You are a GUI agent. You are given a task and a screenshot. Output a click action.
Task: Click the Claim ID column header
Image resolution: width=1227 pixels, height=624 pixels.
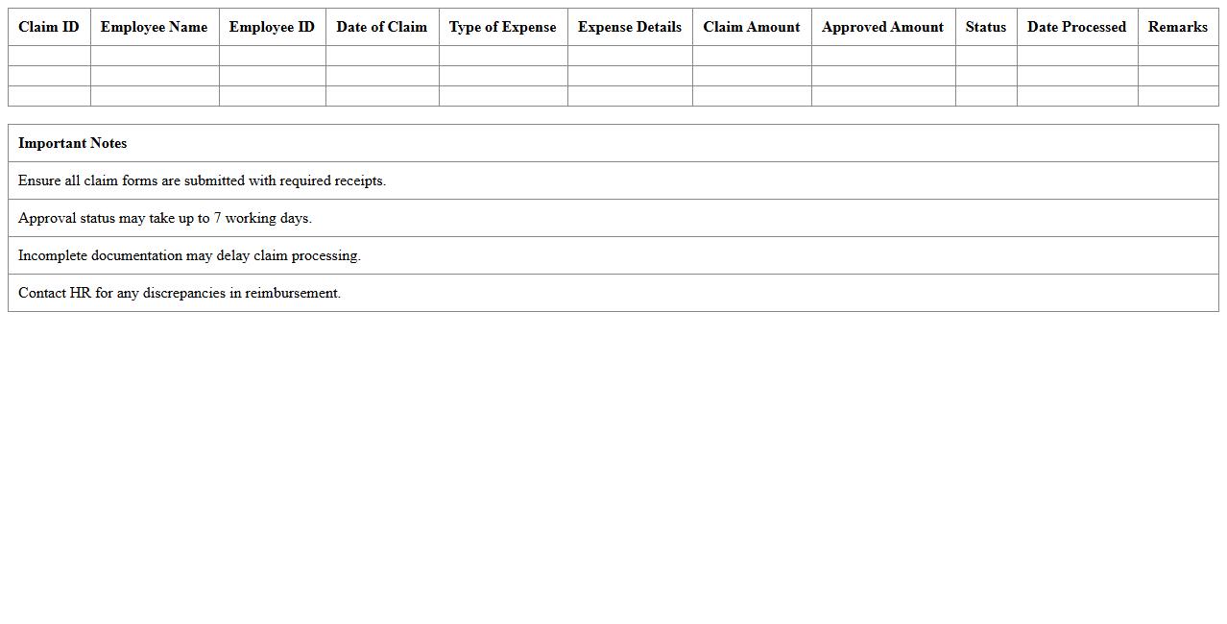[49, 27]
